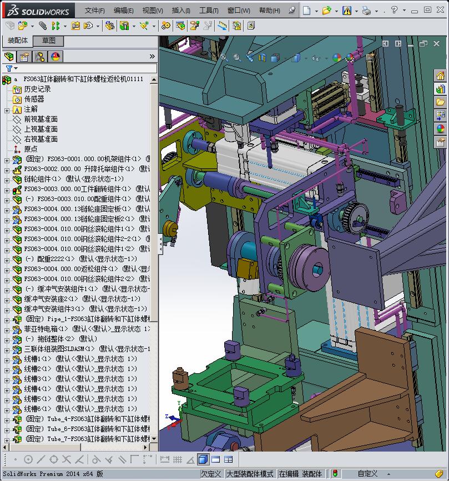Screen dimensions: 449x481
Task: Expand the manager tabs chevron (»)
Action: click(152, 57)
